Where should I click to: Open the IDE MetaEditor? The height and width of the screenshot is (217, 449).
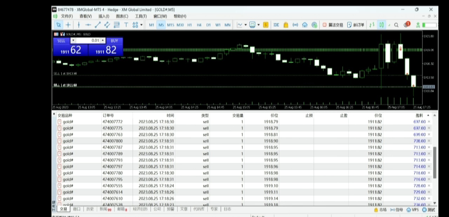point(276,25)
